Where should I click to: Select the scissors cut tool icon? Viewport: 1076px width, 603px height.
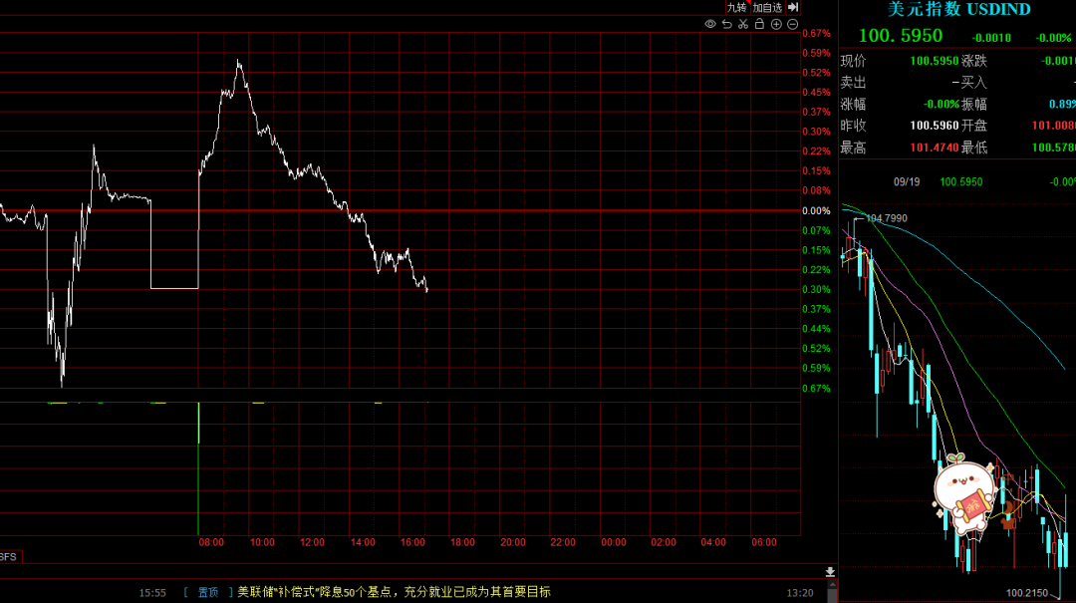(743, 24)
